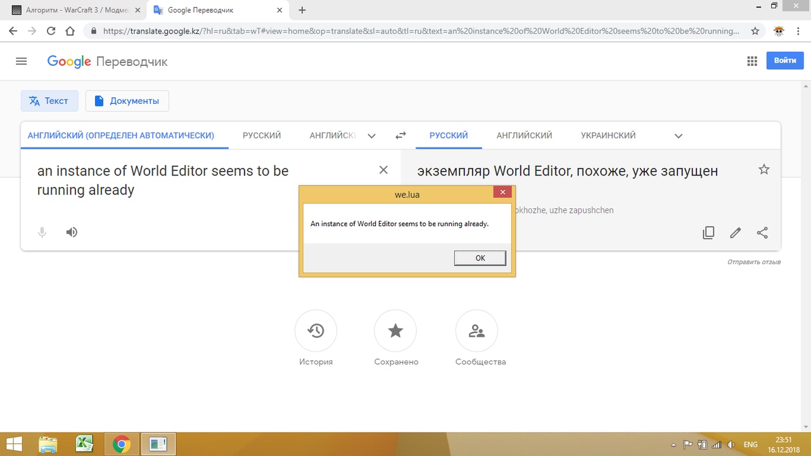Open File Explorer from the taskbar

[48, 444]
